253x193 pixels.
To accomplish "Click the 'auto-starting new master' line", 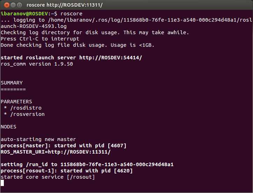I will 38,139.
